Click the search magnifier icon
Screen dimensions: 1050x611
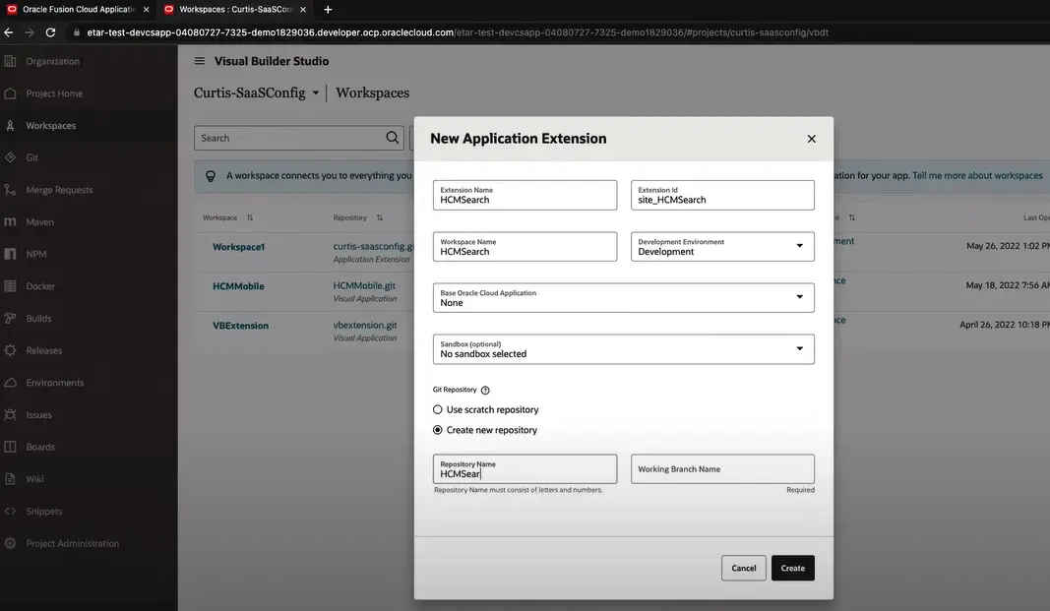click(393, 137)
